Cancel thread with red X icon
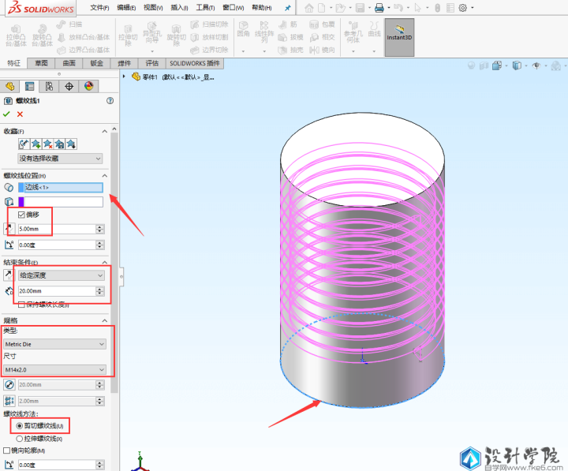Image resolution: width=568 pixels, height=471 pixels. [21, 114]
